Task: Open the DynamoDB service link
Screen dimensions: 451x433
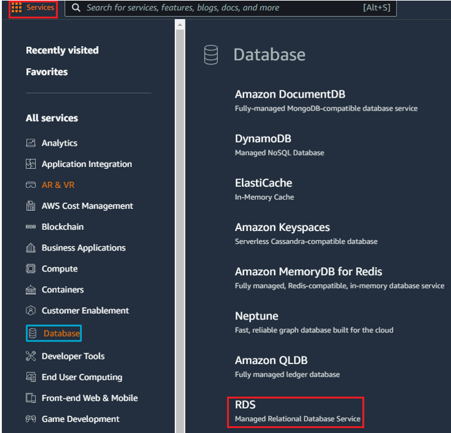Action: (263, 139)
